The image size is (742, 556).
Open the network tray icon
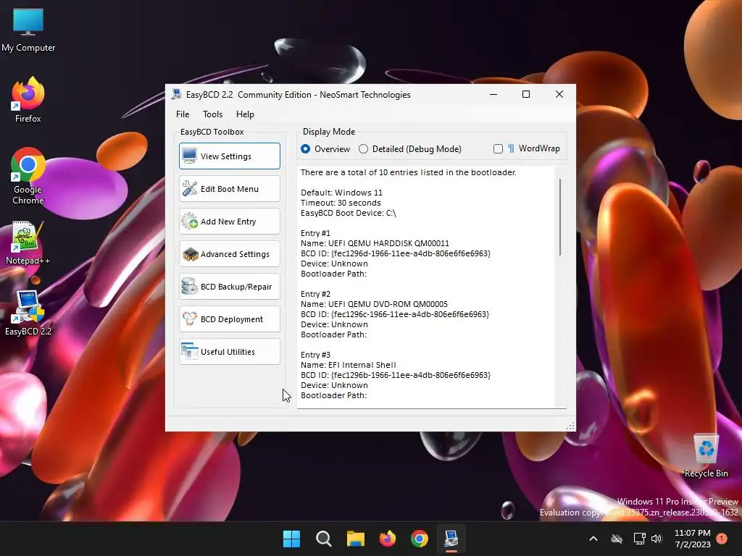[639, 539]
